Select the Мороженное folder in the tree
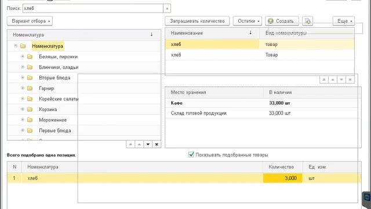The height and width of the screenshot is (209, 371). coord(53,120)
